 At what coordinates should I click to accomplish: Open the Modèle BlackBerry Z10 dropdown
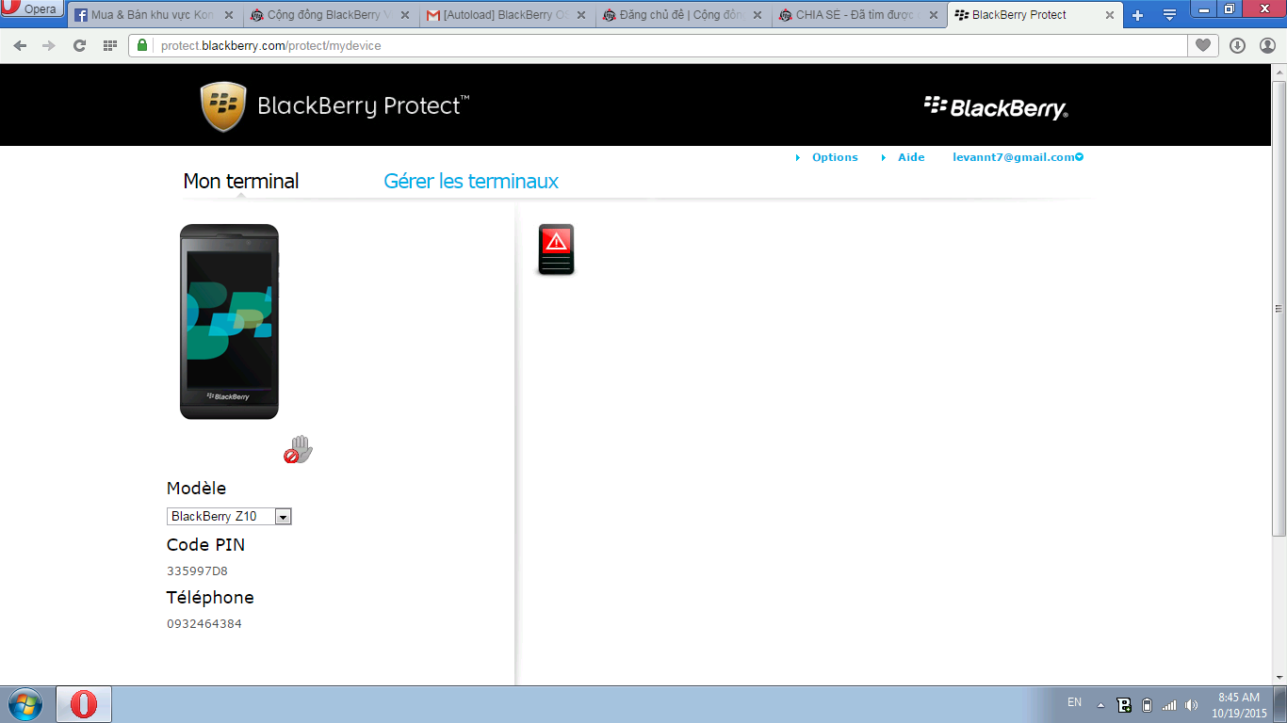point(229,516)
